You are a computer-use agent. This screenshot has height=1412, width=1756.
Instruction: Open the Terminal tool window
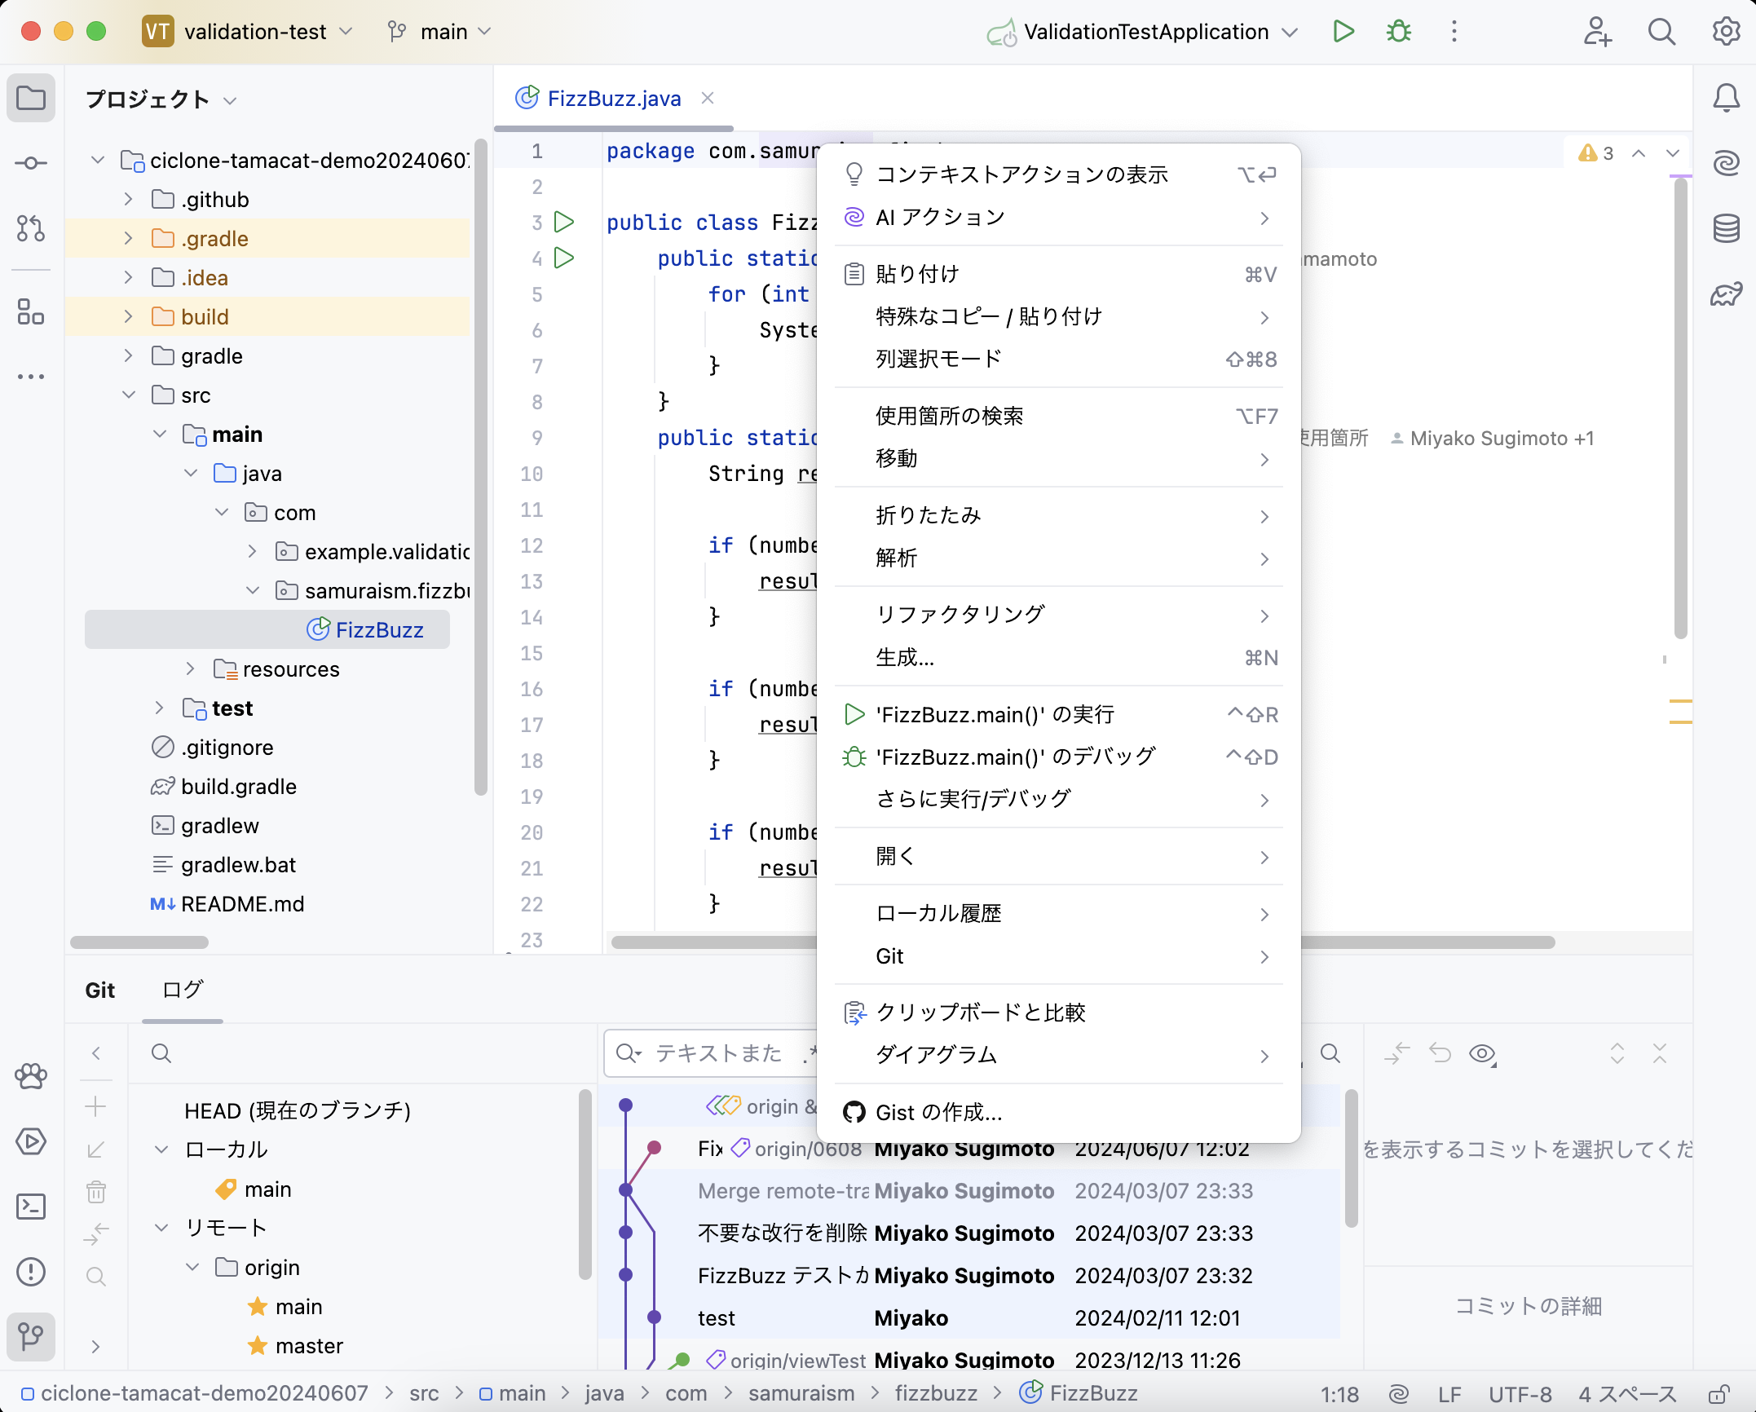point(31,1207)
